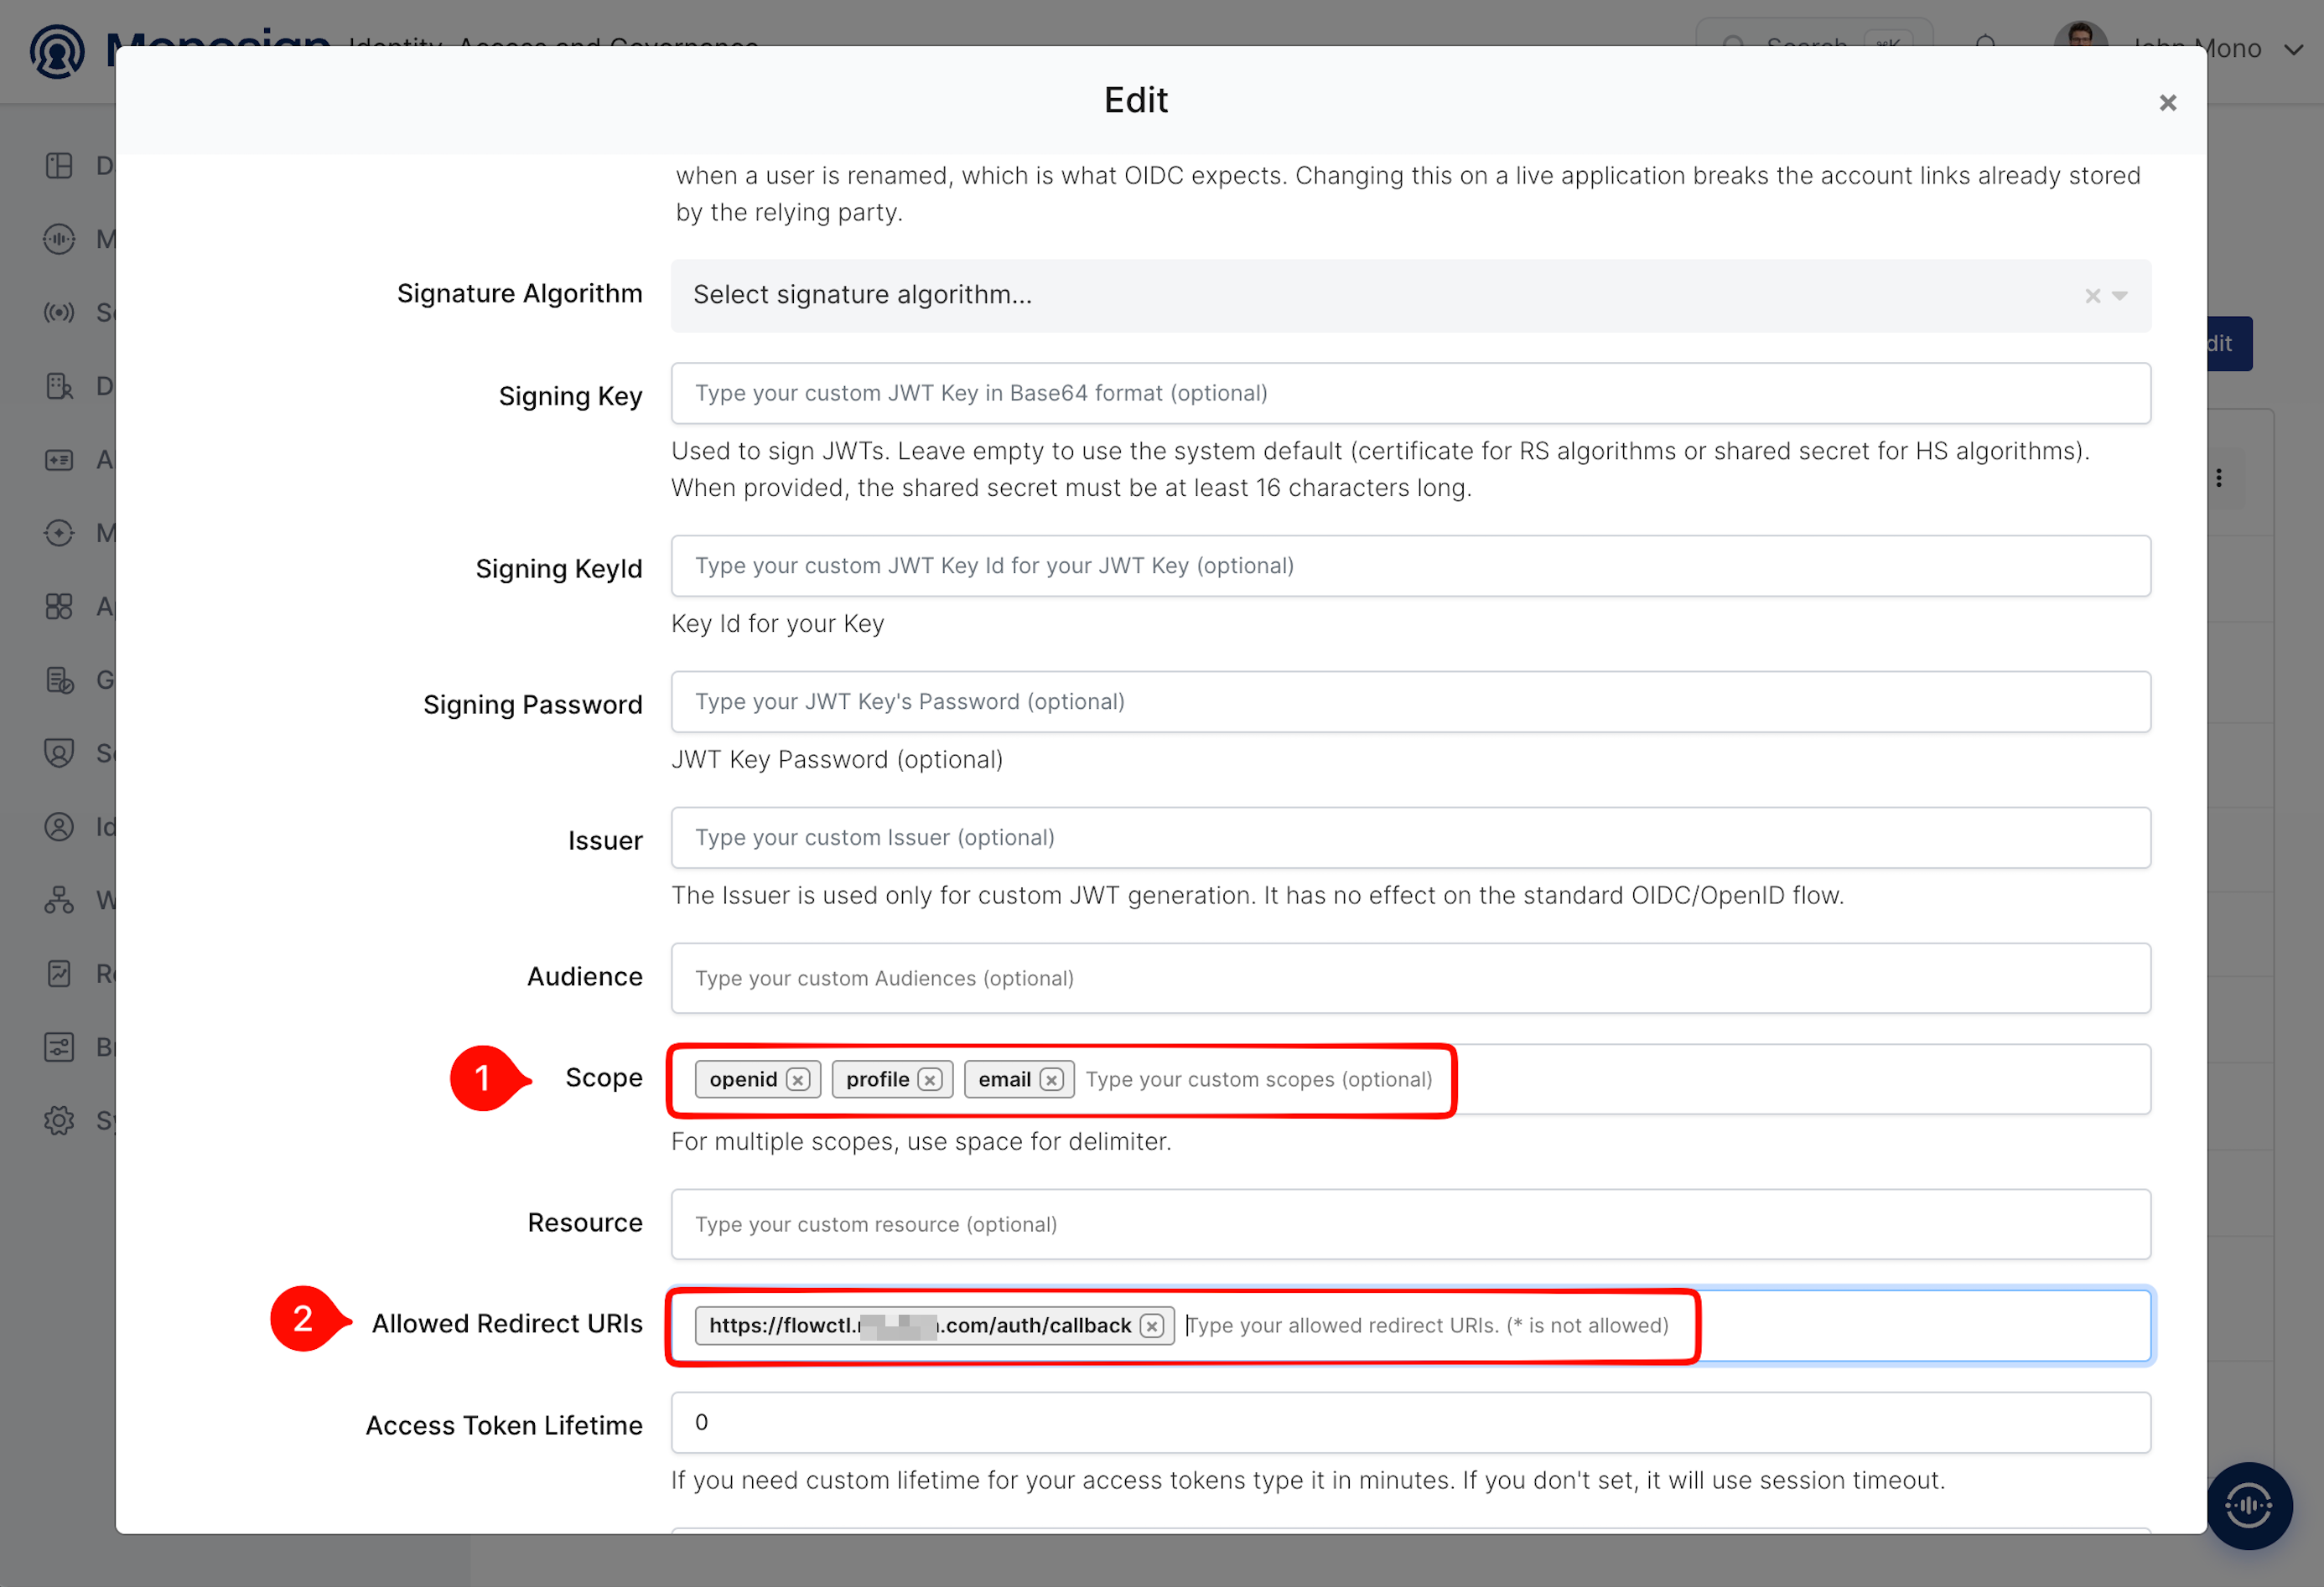The width and height of the screenshot is (2324, 1587).
Task: Close the Edit dialog
Action: (2167, 103)
